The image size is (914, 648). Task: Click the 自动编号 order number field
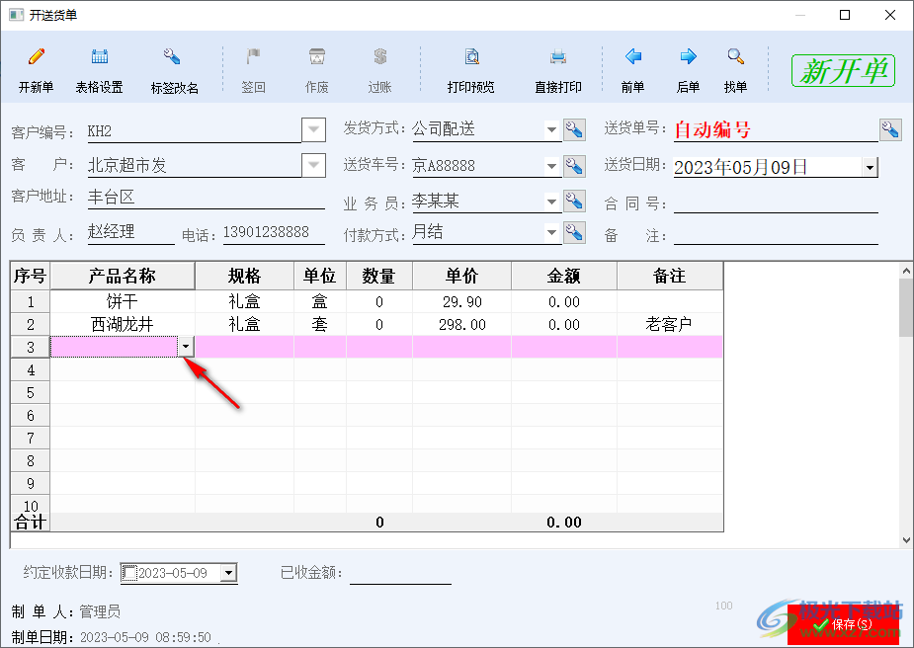click(776, 130)
